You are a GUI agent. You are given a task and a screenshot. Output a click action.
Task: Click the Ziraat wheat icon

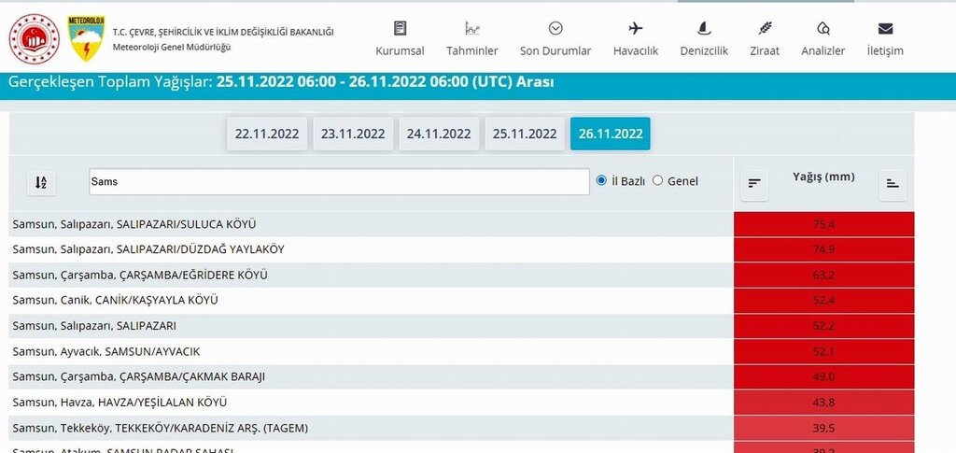tap(765, 28)
